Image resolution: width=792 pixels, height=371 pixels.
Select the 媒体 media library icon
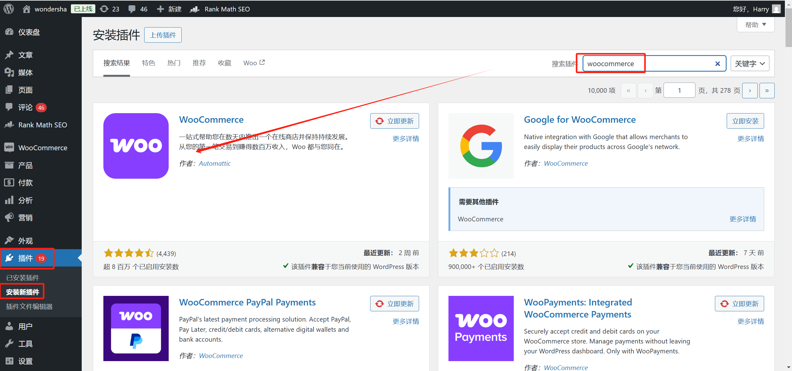click(x=9, y=72)
